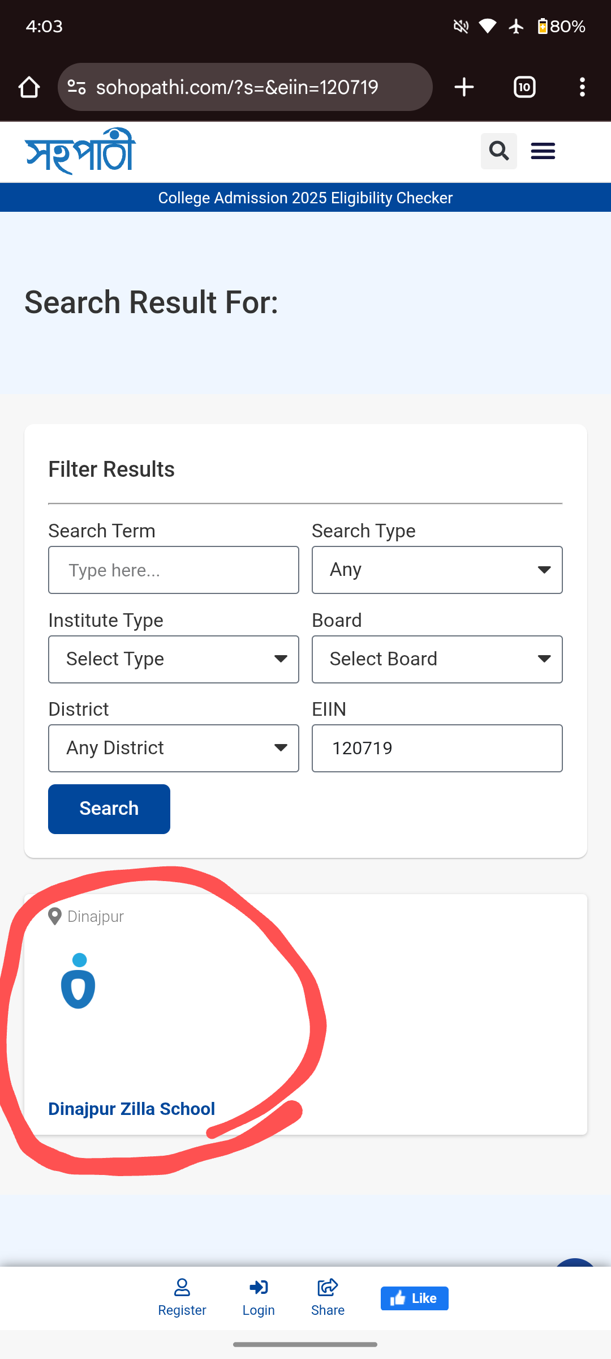Viewport: 611px width, 1359px height.
Task: Click the Facebook Like button
Action: tap(414, 1298)
